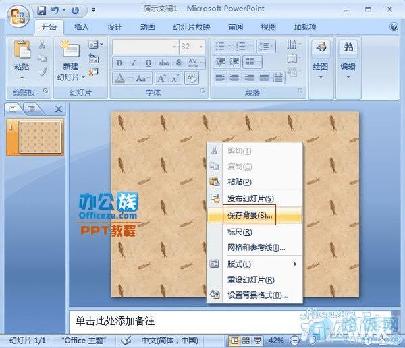
Task: Open Layout submenu in context menu
Action: pyautogui.click(x=254, y=264)
